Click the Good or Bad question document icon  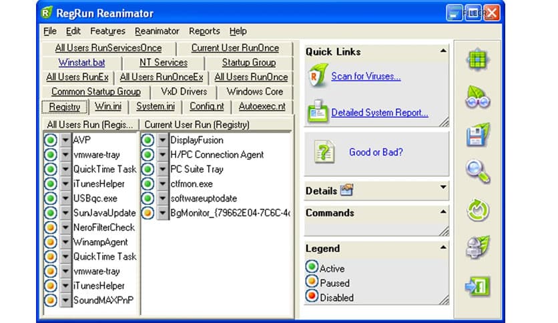pos(324,152)
